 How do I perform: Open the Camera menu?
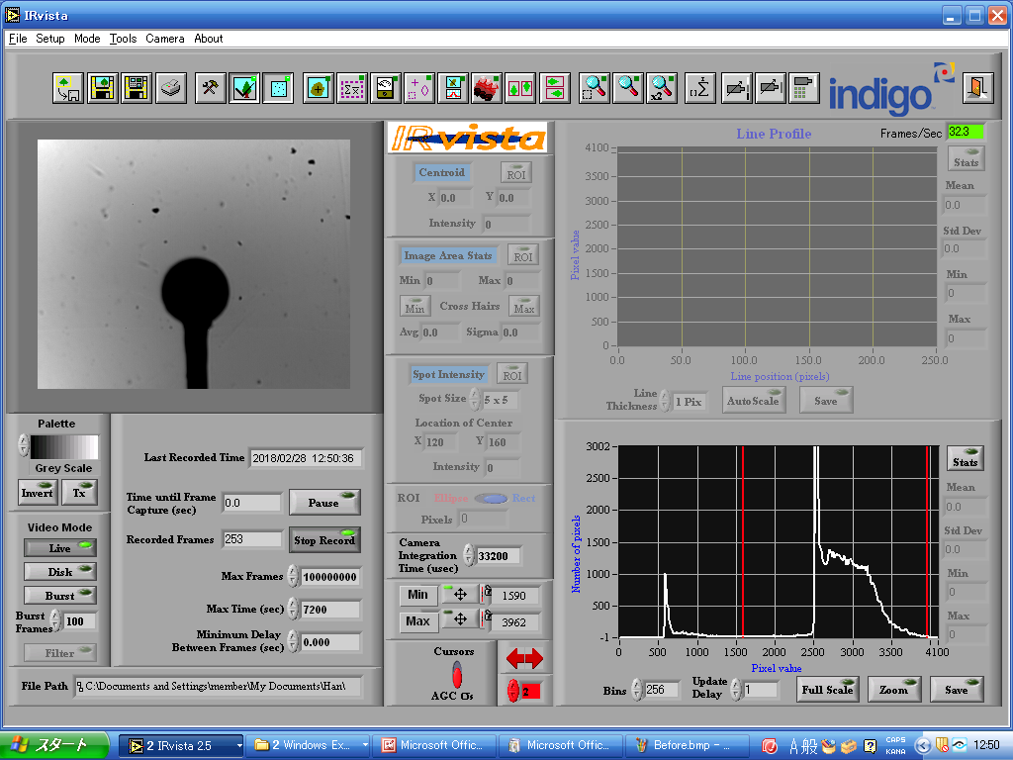pyautogui.click(x=165, y=39)
